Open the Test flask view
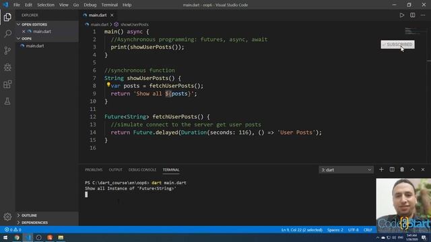 [x=7, y=102]
